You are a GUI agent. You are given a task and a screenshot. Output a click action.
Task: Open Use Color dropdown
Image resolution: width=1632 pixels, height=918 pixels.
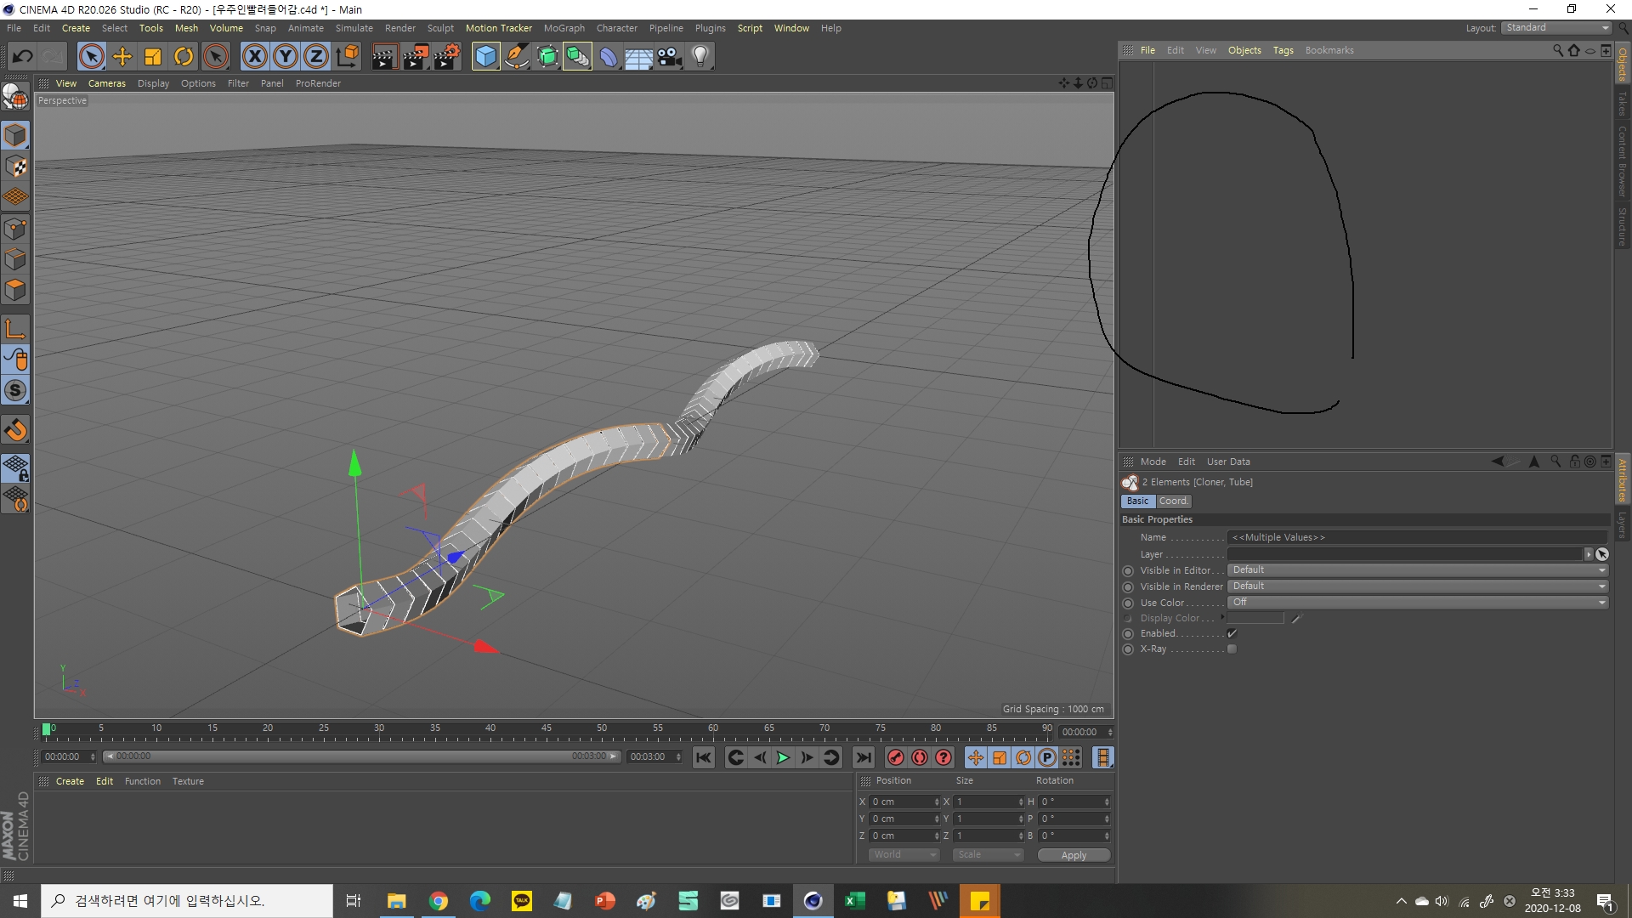(x=1418, y=603)
